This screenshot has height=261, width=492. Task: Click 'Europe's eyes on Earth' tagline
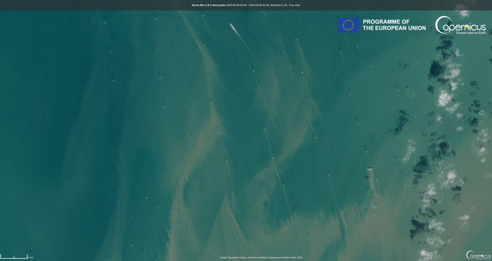click(471, 33)
